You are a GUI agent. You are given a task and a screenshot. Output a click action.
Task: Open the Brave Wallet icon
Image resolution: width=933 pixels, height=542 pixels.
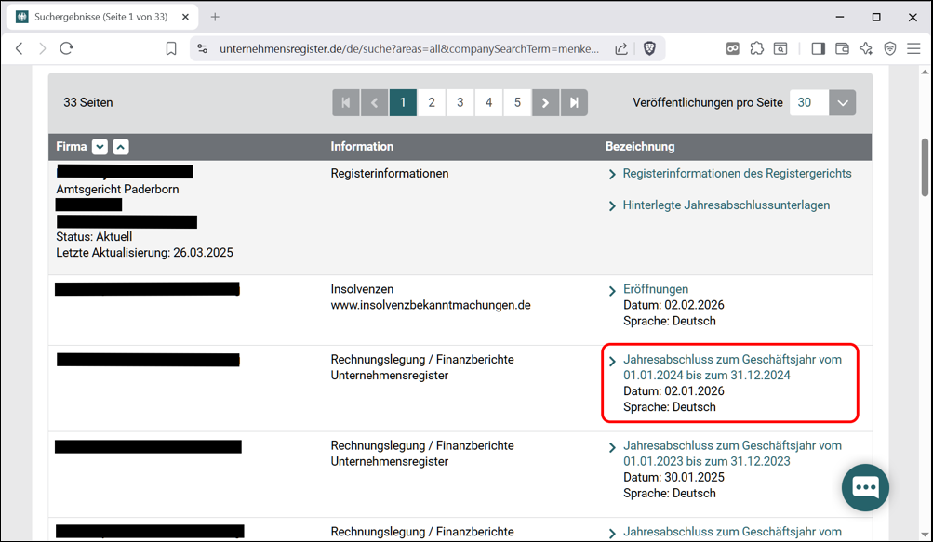tap(843, 49)
